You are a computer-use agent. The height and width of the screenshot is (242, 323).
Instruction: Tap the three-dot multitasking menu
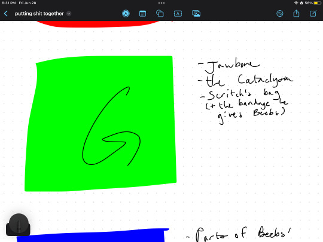[161, 3]
